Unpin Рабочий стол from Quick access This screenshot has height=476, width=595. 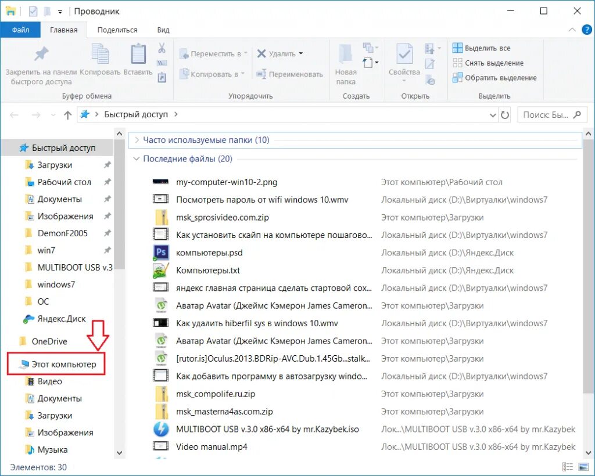point(107,182)
